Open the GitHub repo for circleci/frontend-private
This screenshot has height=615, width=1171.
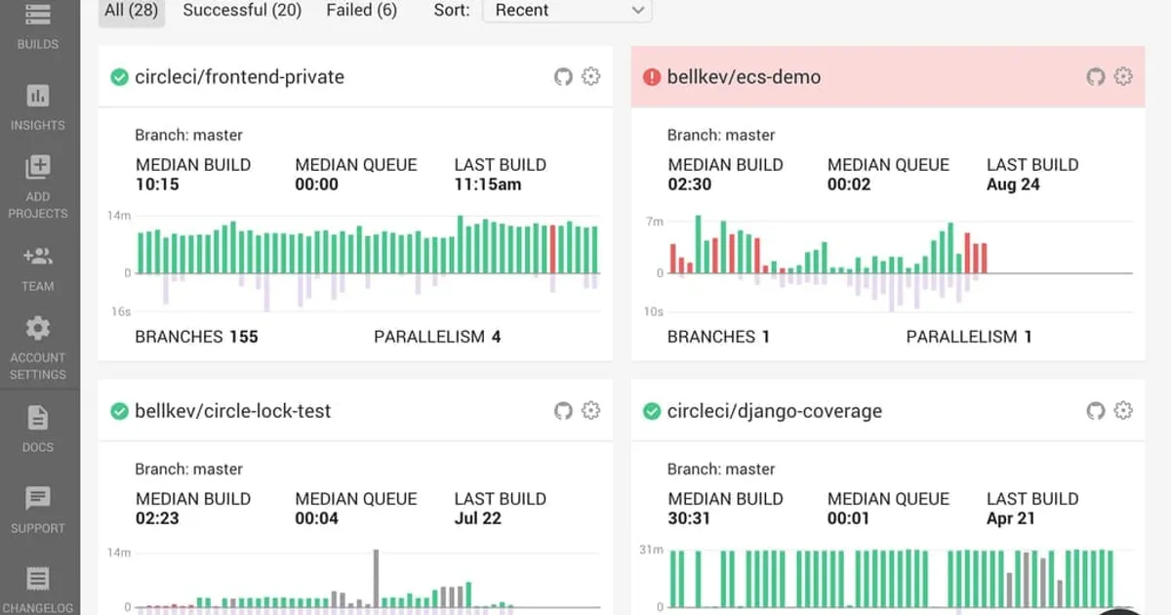[563, 76]
